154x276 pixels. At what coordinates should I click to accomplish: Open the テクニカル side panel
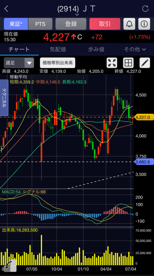point(4,98)
